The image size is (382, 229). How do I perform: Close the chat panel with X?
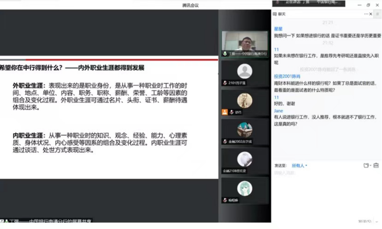click(371, 14)
